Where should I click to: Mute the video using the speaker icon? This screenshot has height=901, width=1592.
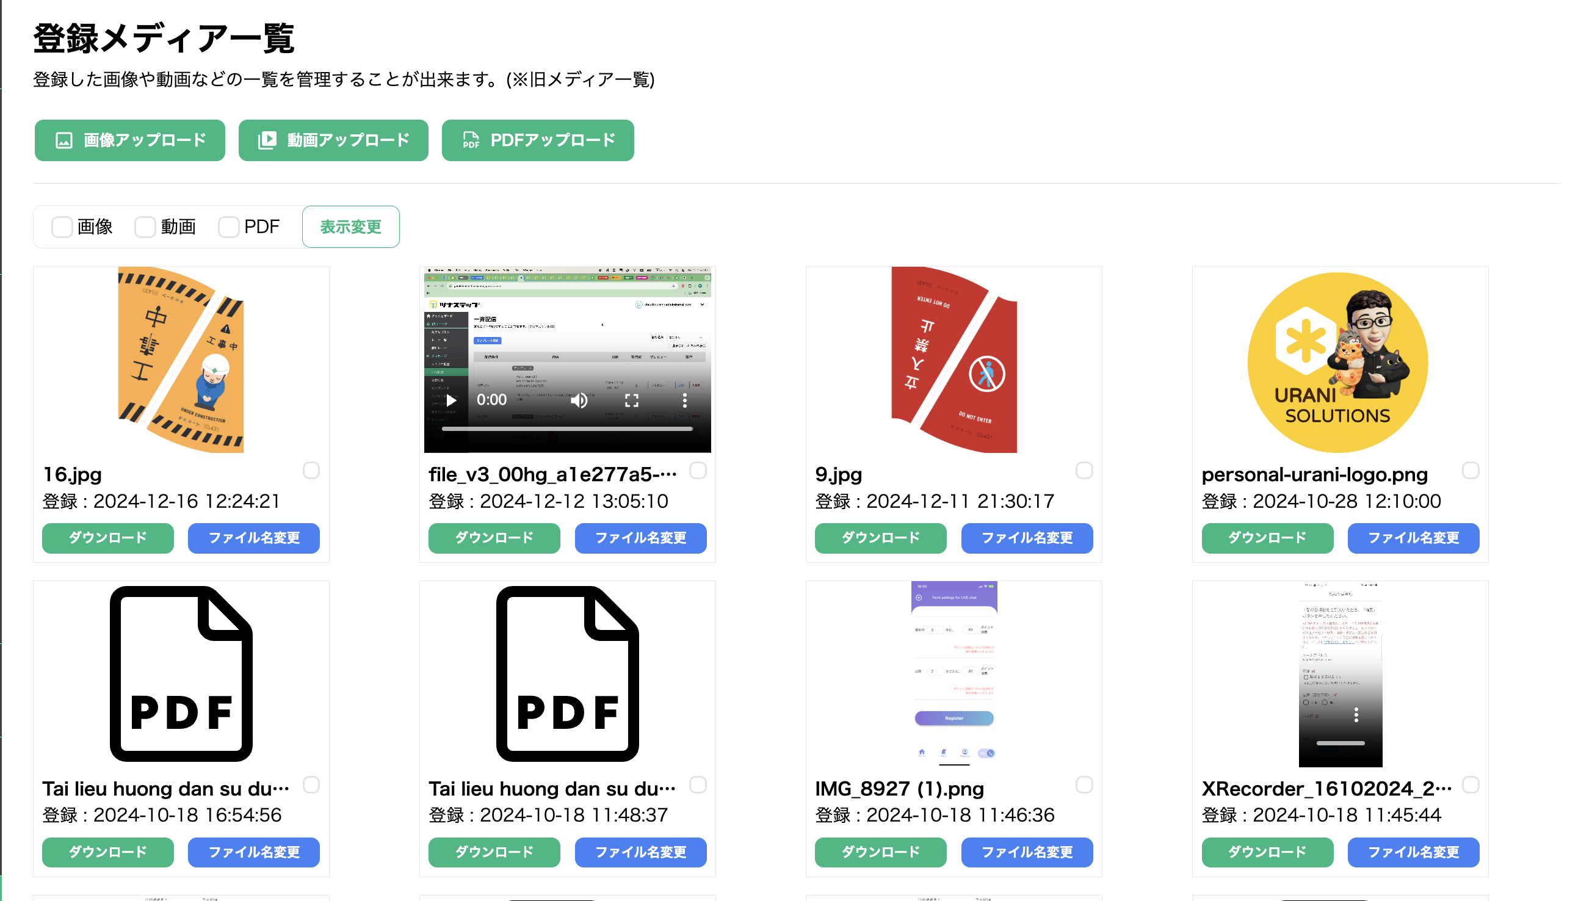(x=579, y=400)
